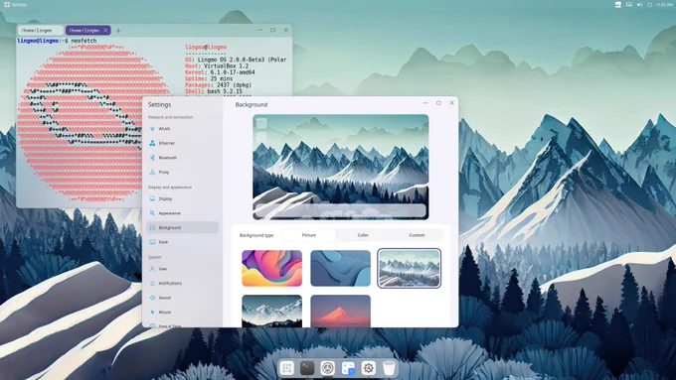Click the clock in the top panel
The width and height of the screenshot is (676, 380).
664,5
